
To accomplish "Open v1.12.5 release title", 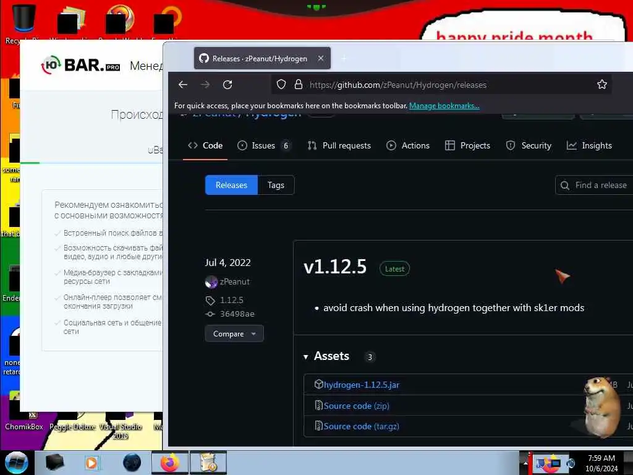I will click(x=334, y=267).
